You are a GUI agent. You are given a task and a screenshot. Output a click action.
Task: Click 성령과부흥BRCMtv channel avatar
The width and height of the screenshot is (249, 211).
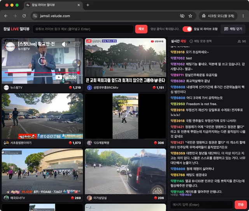coord(89,87)
